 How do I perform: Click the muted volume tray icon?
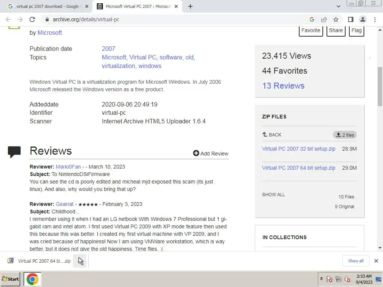click(x=347, y=279)
